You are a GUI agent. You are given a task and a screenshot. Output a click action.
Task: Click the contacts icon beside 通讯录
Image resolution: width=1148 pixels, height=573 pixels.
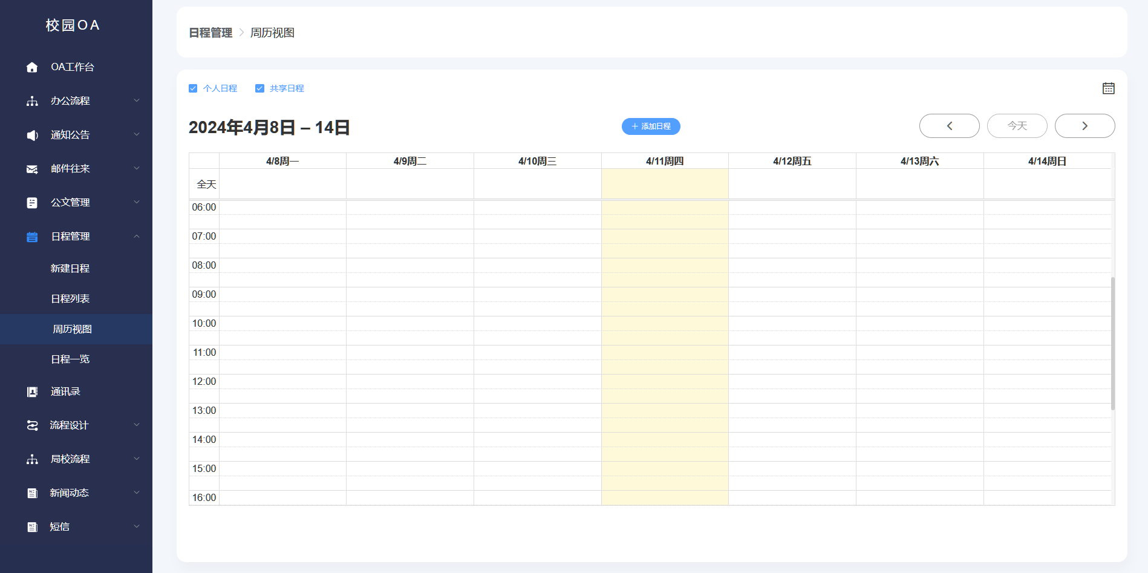(x=32, y=391)
